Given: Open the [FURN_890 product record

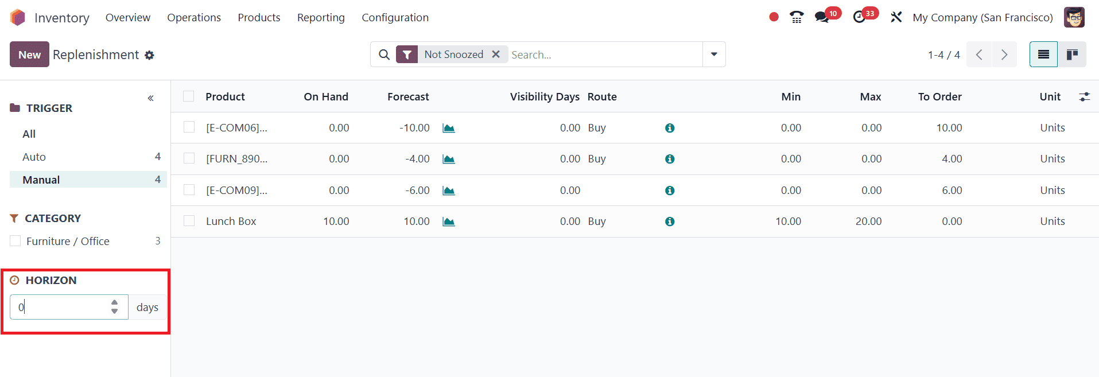Looking at the screenshot, I should pos(236,159).
